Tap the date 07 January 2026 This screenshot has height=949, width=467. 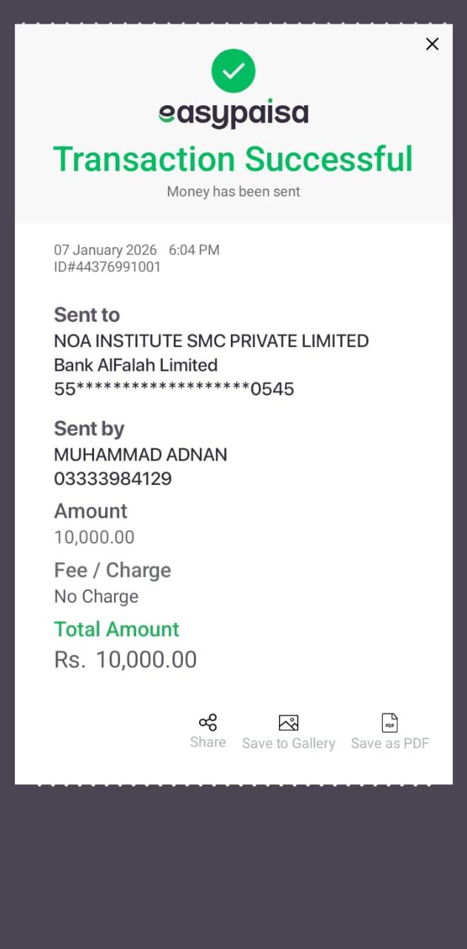pyautogui.click(x=105, y=250)
